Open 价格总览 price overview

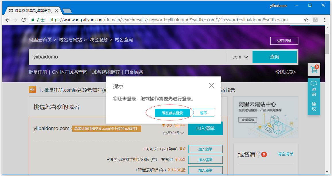[285, 72]
